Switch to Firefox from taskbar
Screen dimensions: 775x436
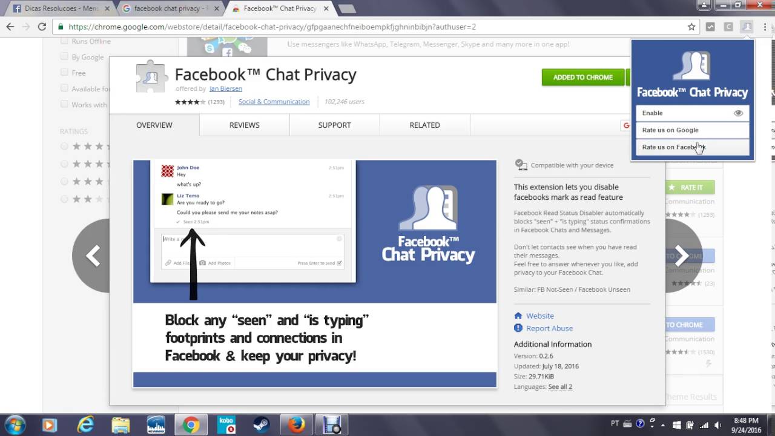coord(297,425)
